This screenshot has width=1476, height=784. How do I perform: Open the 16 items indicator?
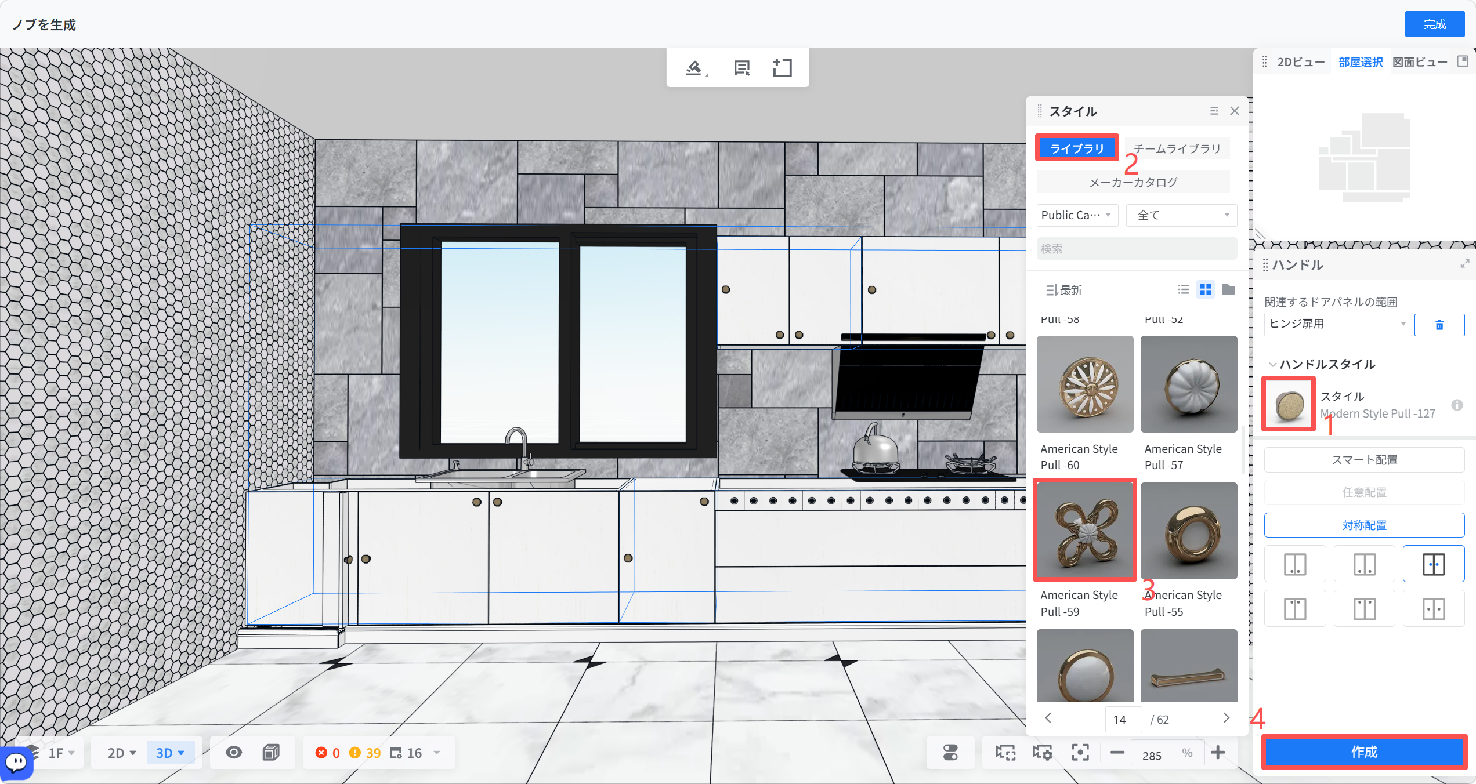click(x=406, y=753)
